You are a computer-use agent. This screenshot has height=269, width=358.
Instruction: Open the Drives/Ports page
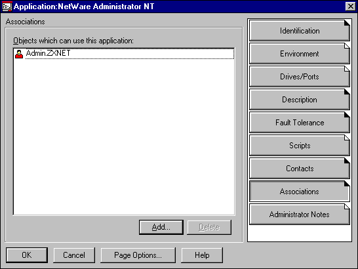(x=300, y=77)
